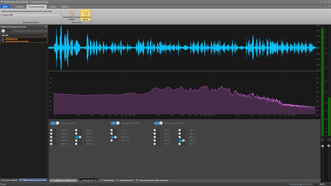Image resolution: width=331 pixels, height=186 pixels.
Task: Enable the 7000 Гц low-pass option
Action: point(53,130)
